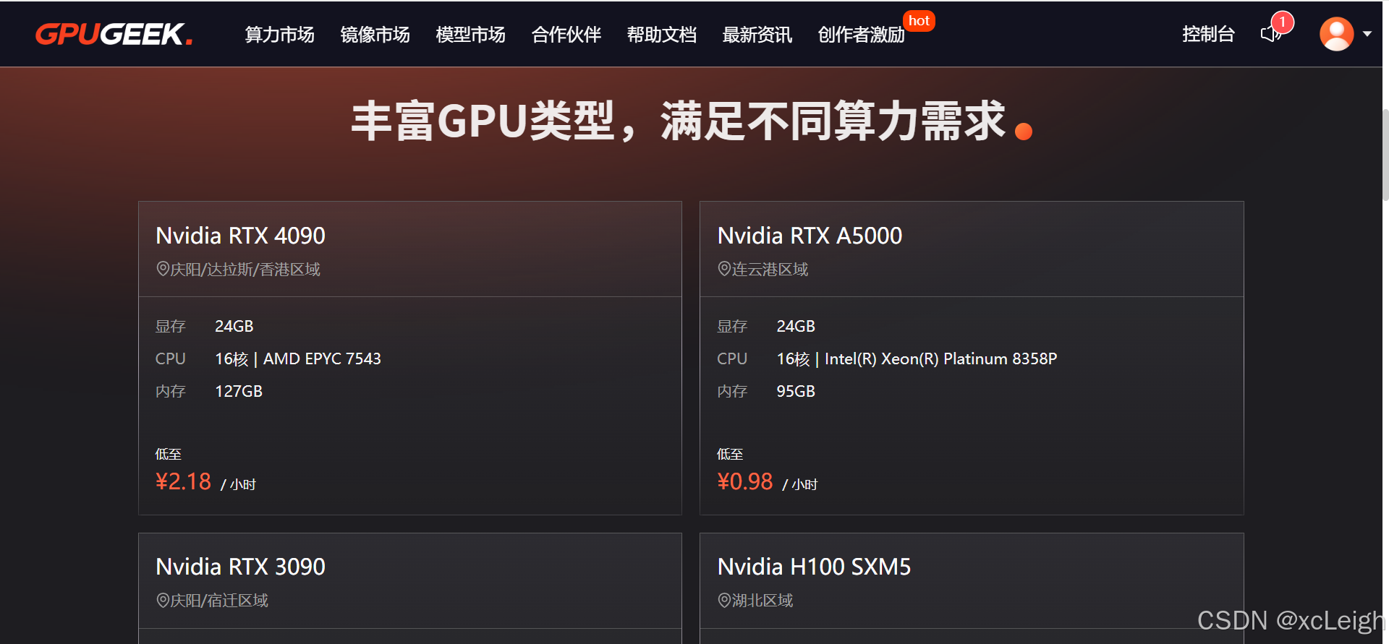Click the 湖北区域 region text
This screenshot has width=1389, height=644.
[x=763, y=601]
